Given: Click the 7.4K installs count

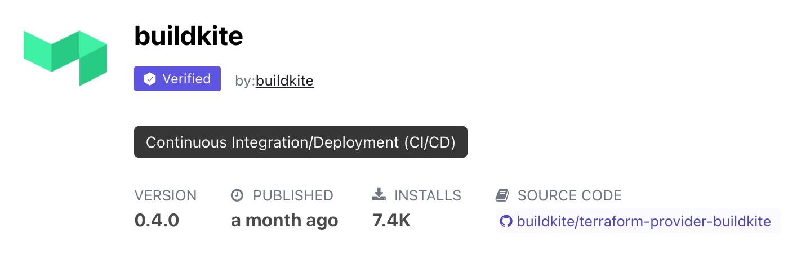Looking at the screenshot, I should click(x=391, y=220).
